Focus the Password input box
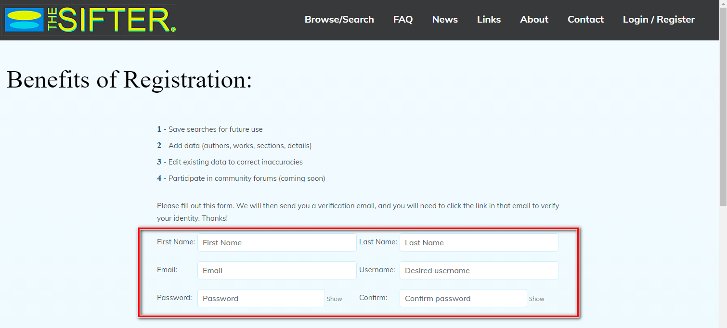727x328 pixels. coord(261,298)
